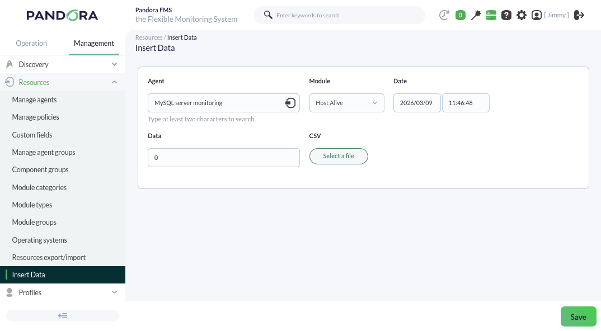Click the CSV label
The height and width of the screenshot is (331, 601).
(315, 136)
